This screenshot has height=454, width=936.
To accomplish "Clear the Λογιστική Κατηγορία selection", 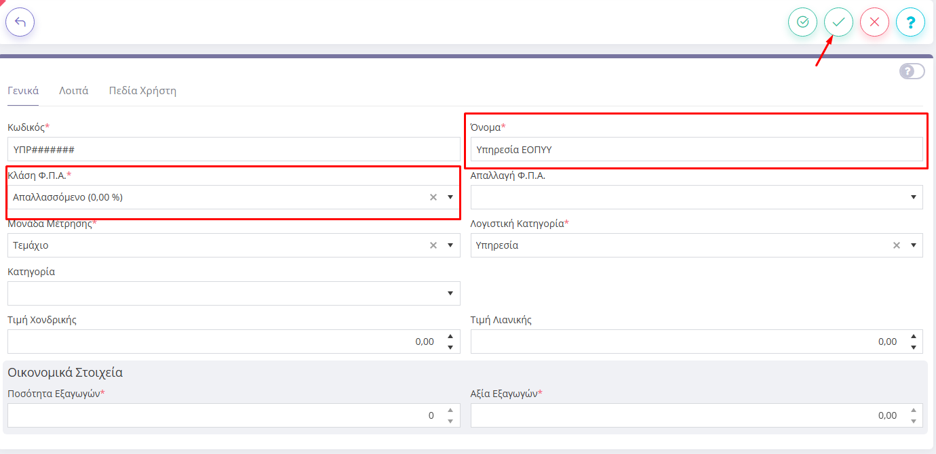I will [897, 245].
